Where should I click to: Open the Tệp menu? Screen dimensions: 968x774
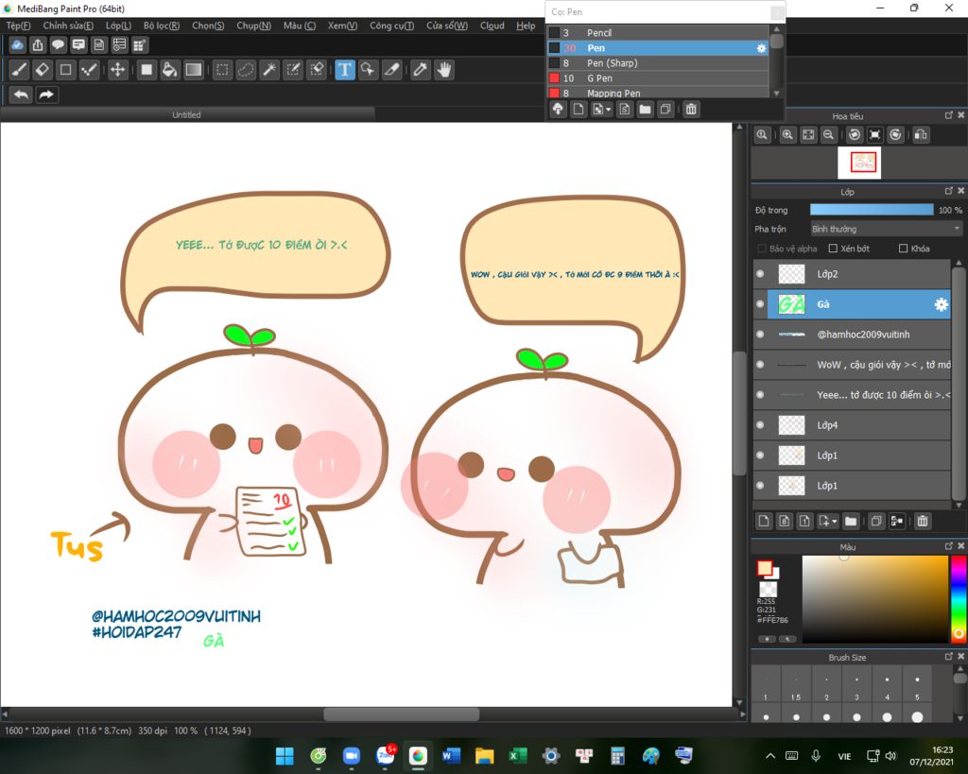coord(18,26)
